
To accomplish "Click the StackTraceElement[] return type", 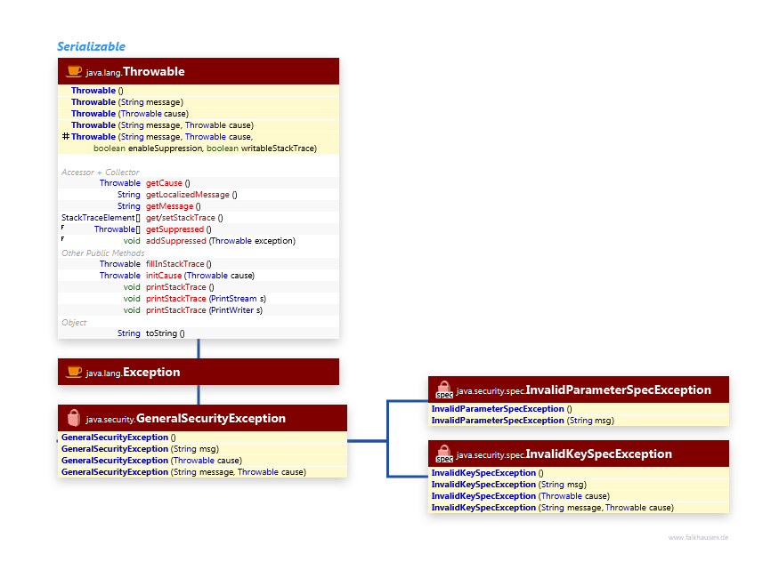I will (x=101, y=218).
